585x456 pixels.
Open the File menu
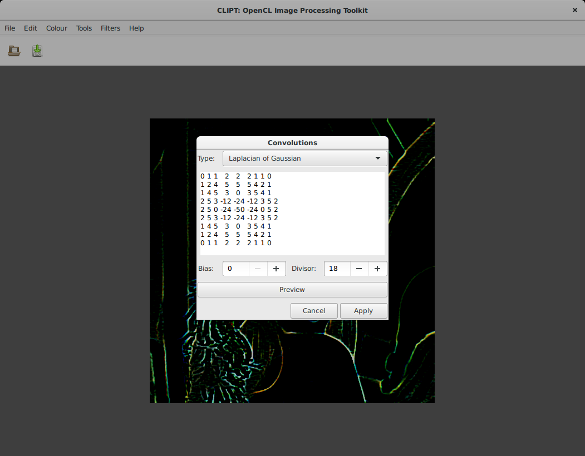point(10,28)
